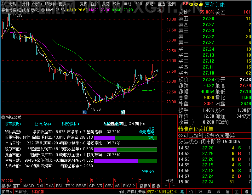Click the diamond icon in the chart header
Screen dimensions: 252x195
point(153,10)
